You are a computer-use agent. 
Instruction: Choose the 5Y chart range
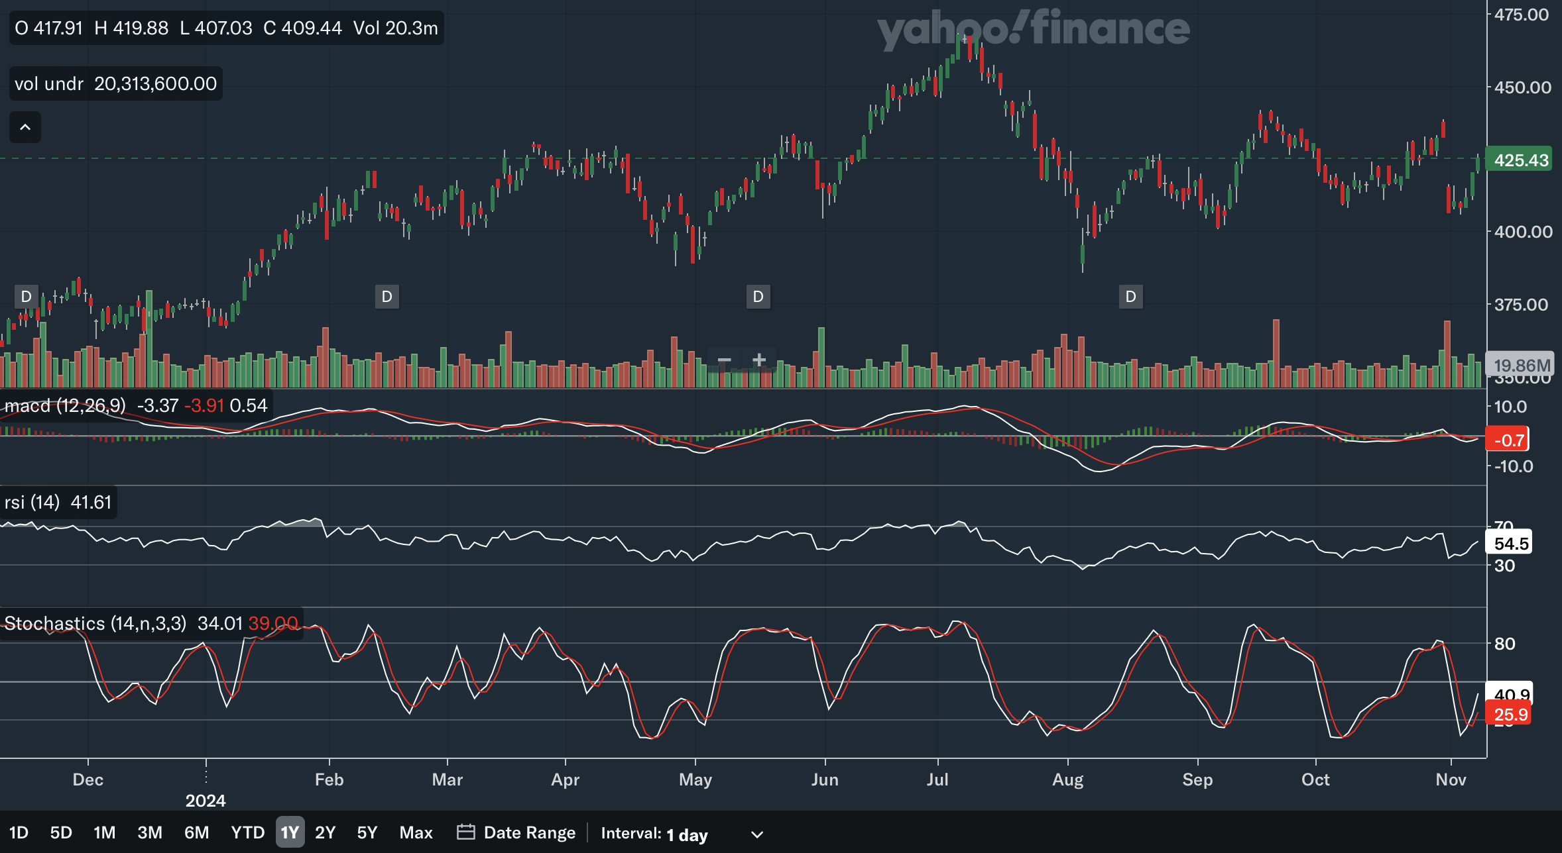(x=367, y=832)
